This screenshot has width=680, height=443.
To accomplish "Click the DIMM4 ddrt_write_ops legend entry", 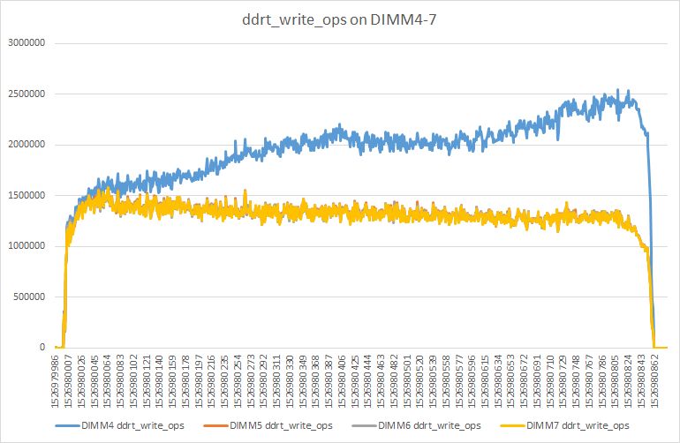I will click(120, 425).
